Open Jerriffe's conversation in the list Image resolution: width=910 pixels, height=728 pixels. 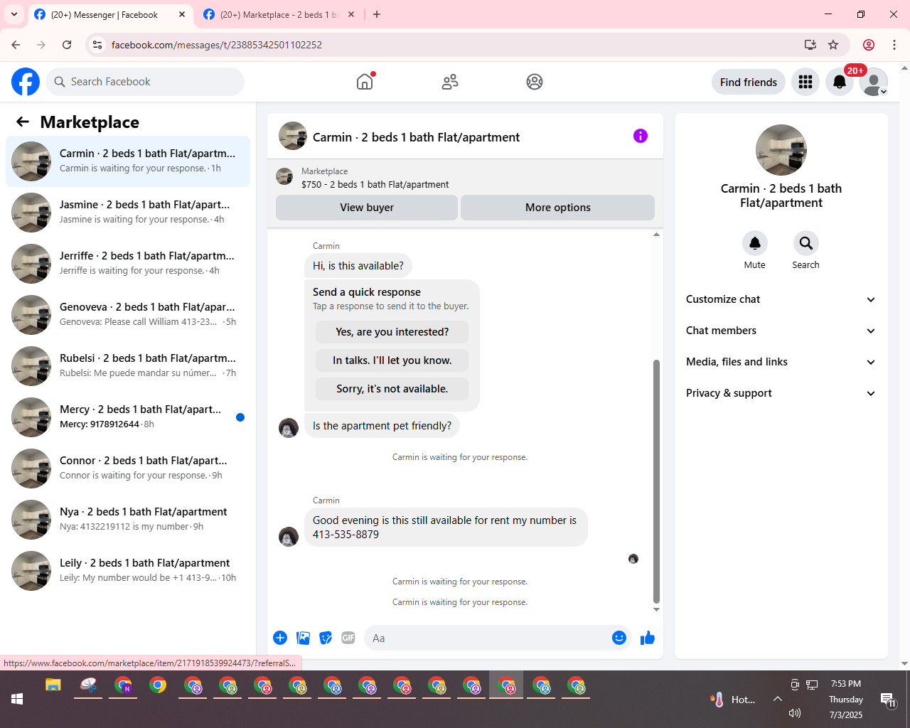[128, 264]
